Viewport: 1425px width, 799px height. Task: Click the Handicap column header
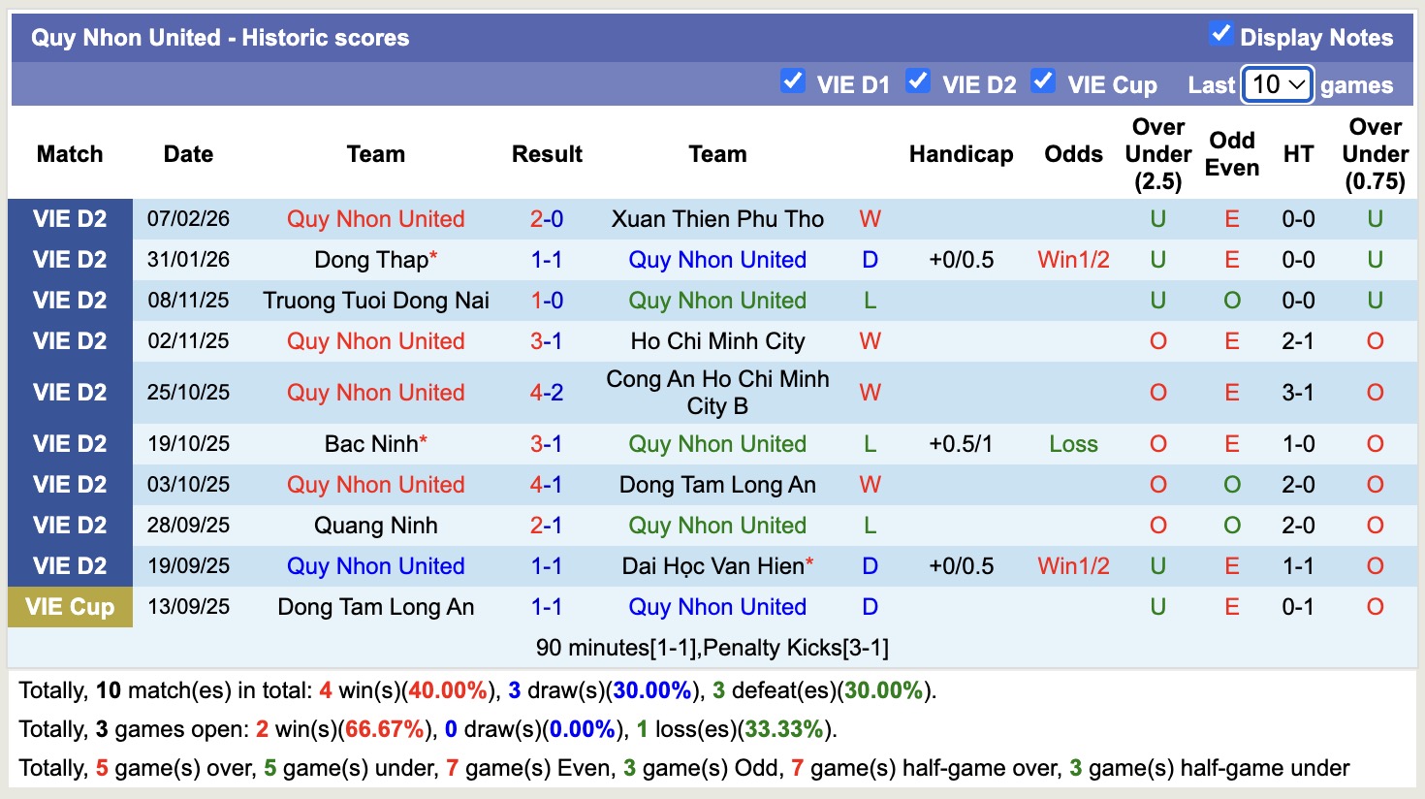click(961, 153)
